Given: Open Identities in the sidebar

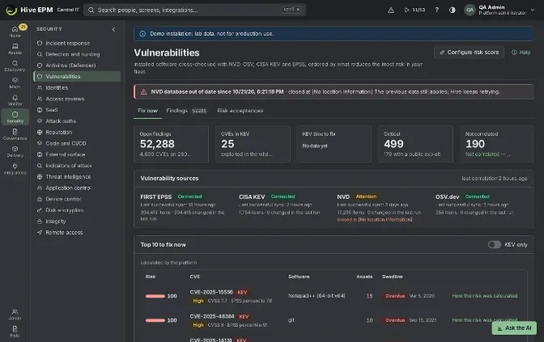Looking at the screenshot, I should coord(77,87).
